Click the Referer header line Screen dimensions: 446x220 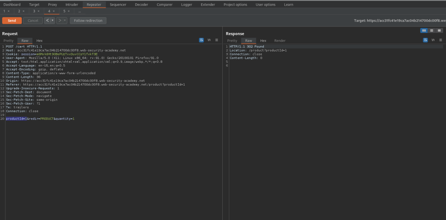pos(96,84)
